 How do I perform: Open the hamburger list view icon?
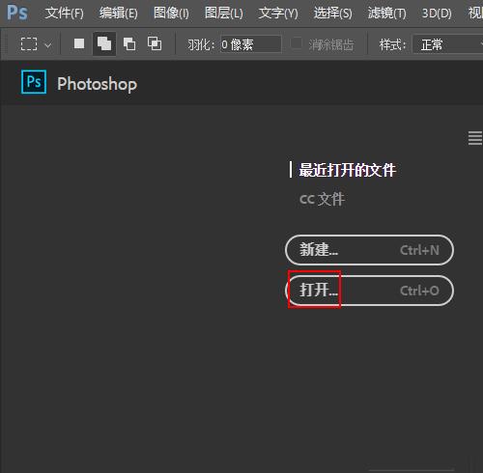[475, 138]
